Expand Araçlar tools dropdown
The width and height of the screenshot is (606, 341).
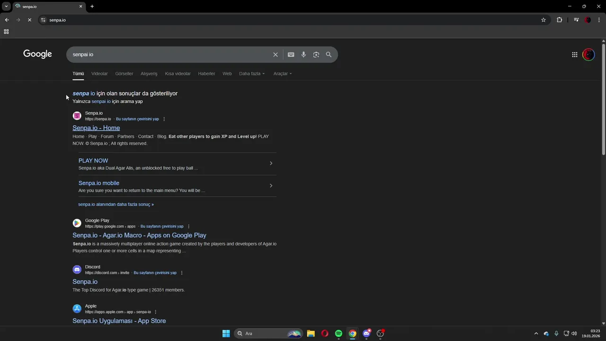[283, 73]
